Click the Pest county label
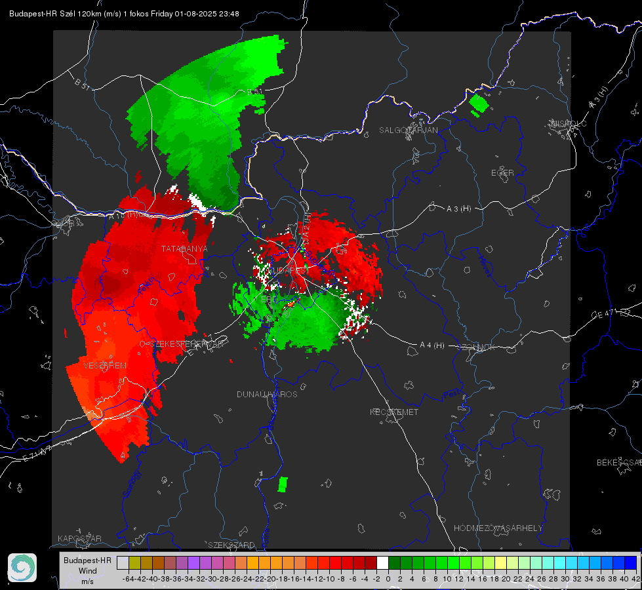This screenshot has width=642, height=590. [452, 395]
